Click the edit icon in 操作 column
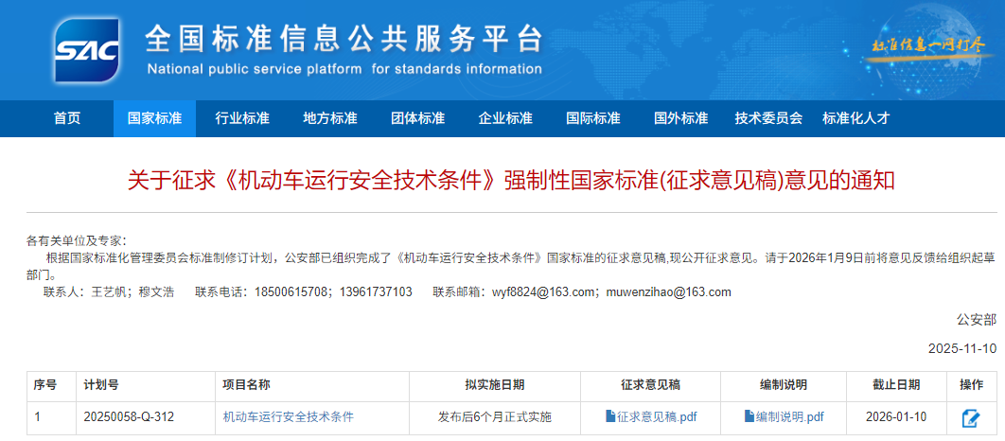 click(970, 417)
